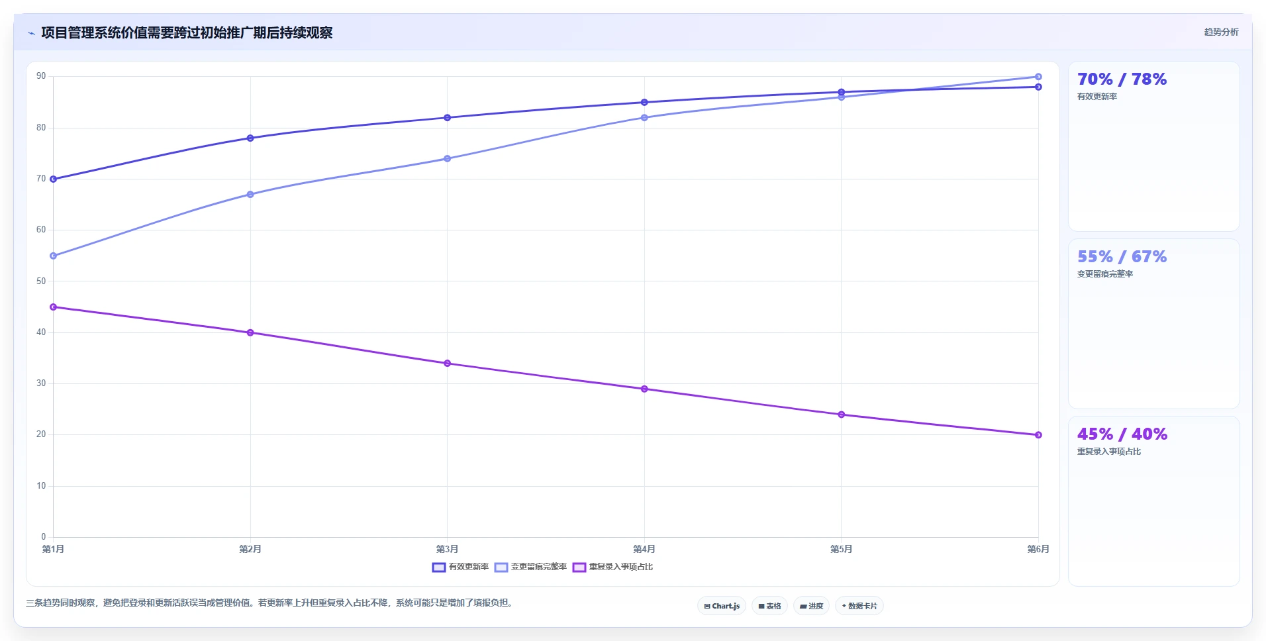Click the 70% / 78% stat value

1122,79
